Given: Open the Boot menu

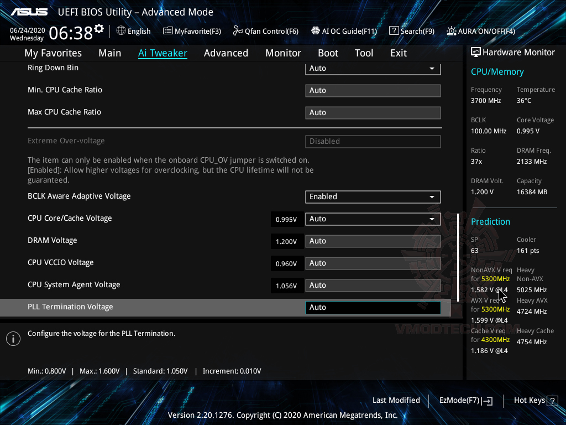Looking at the screenshot, I should tap(328, 53).
